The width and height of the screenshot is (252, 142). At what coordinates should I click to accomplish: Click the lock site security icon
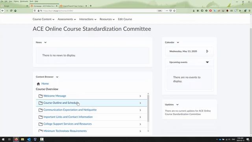(39, 11)
